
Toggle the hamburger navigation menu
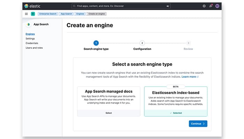(x=26, y=14)
